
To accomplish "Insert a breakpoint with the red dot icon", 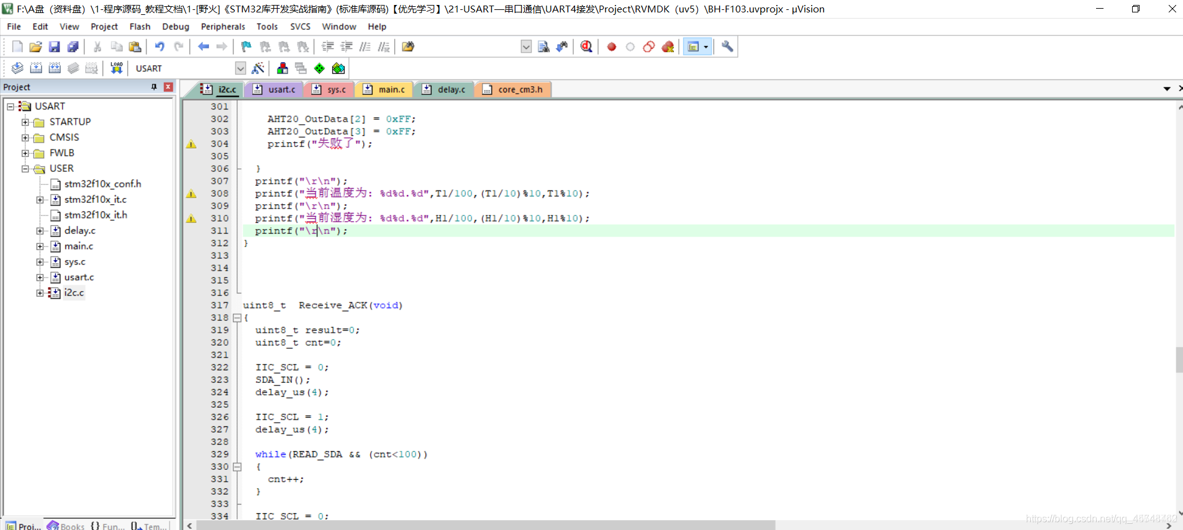I will (612, 47).
